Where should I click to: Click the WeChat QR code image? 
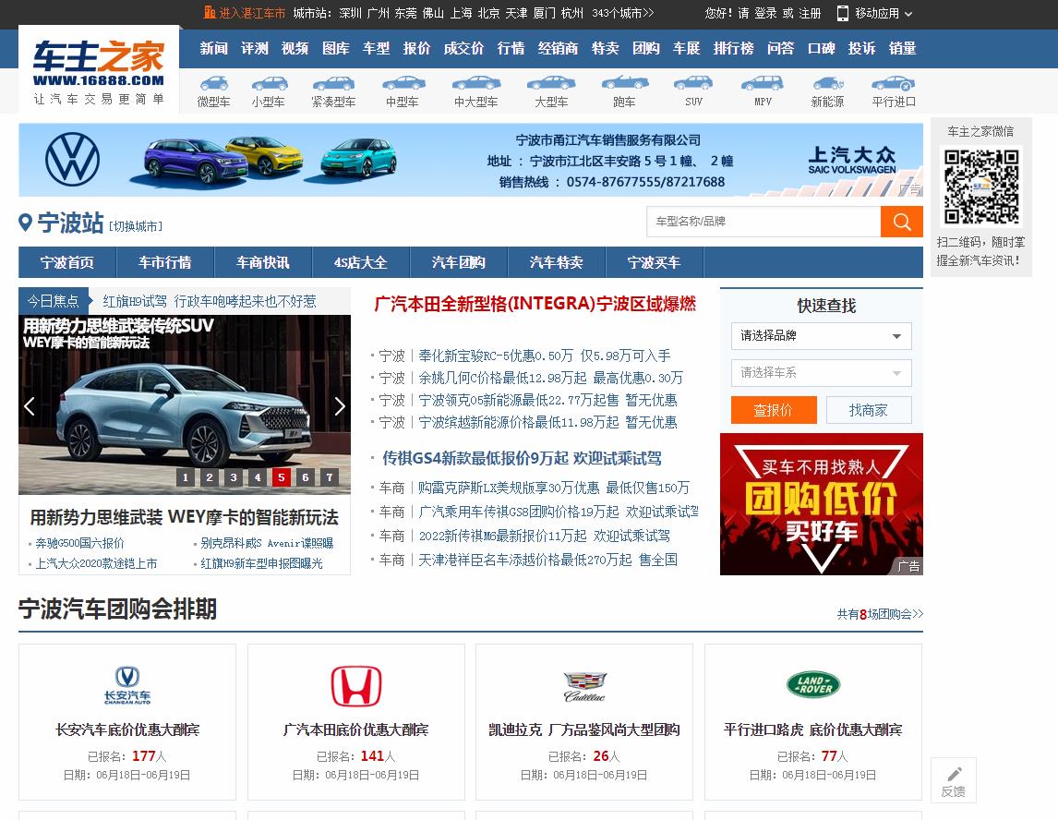click(981, 187)
